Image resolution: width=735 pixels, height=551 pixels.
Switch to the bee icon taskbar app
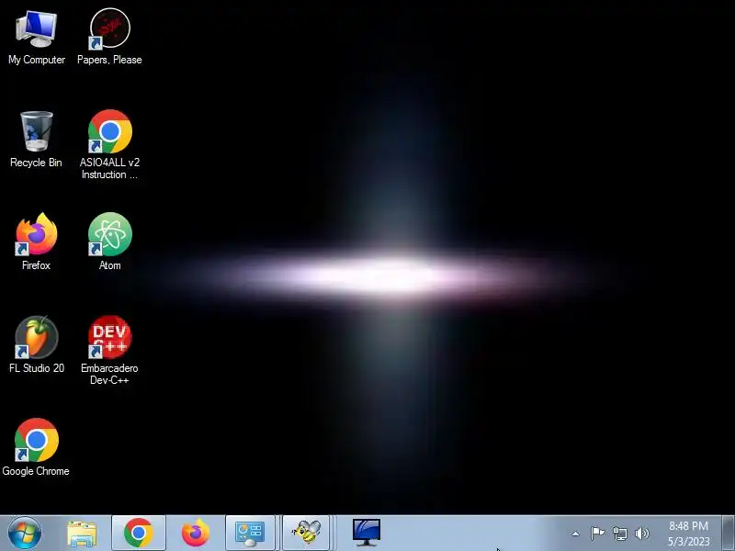point(306,534)
